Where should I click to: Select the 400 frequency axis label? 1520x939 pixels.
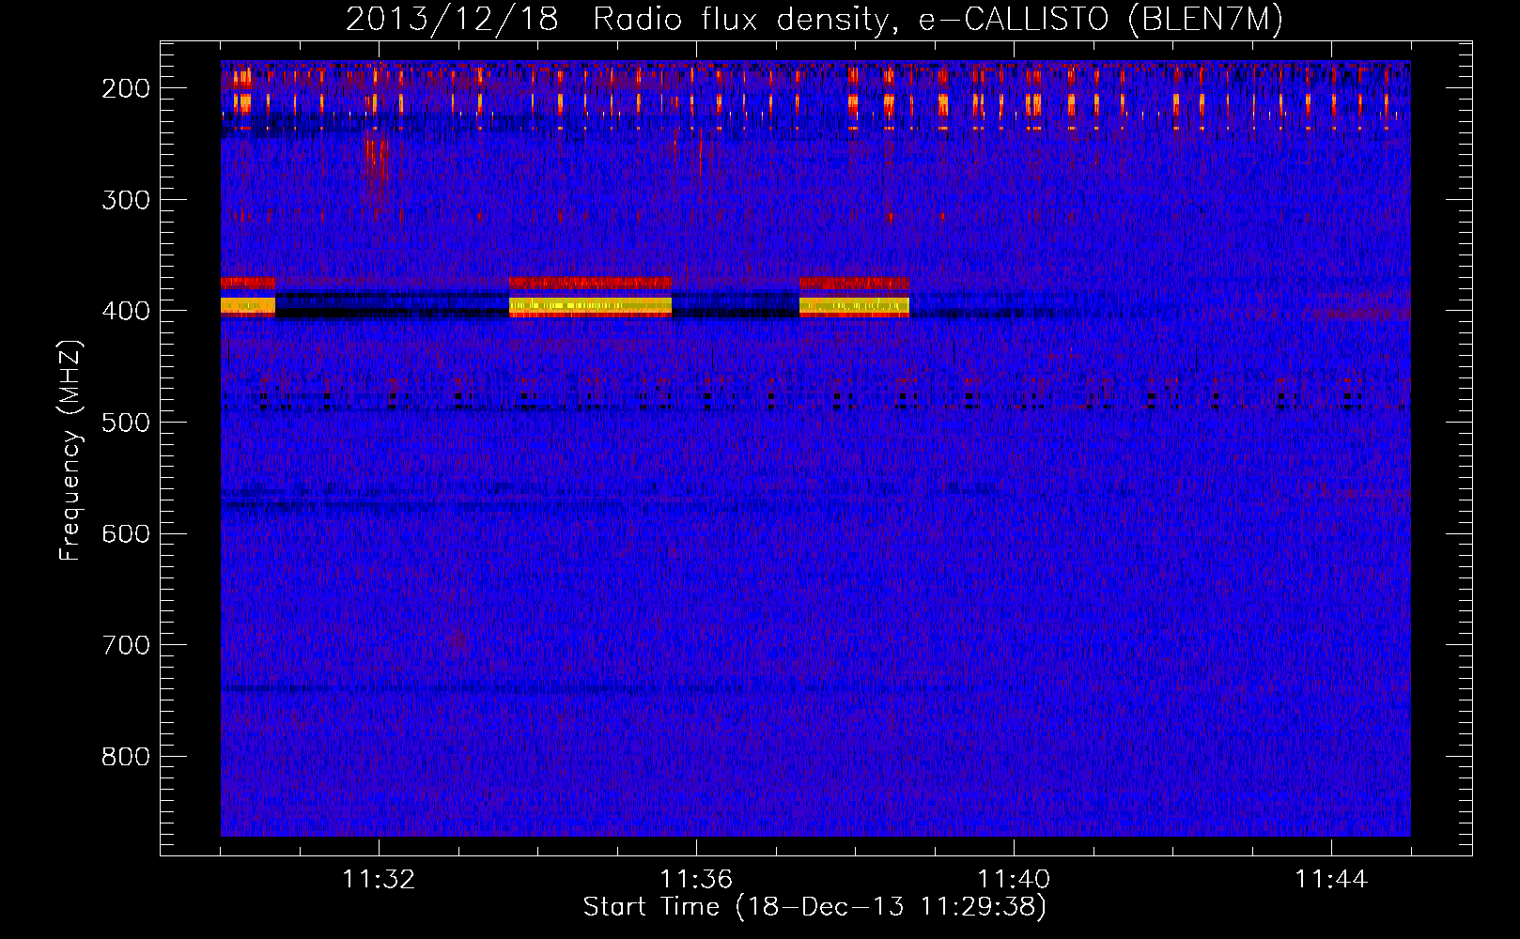coord(126,311)
